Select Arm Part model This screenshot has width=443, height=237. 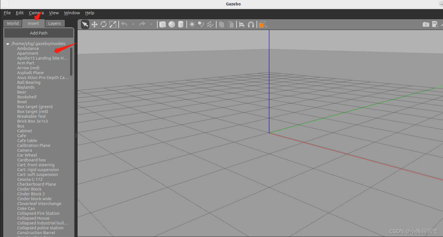(26, 63)
